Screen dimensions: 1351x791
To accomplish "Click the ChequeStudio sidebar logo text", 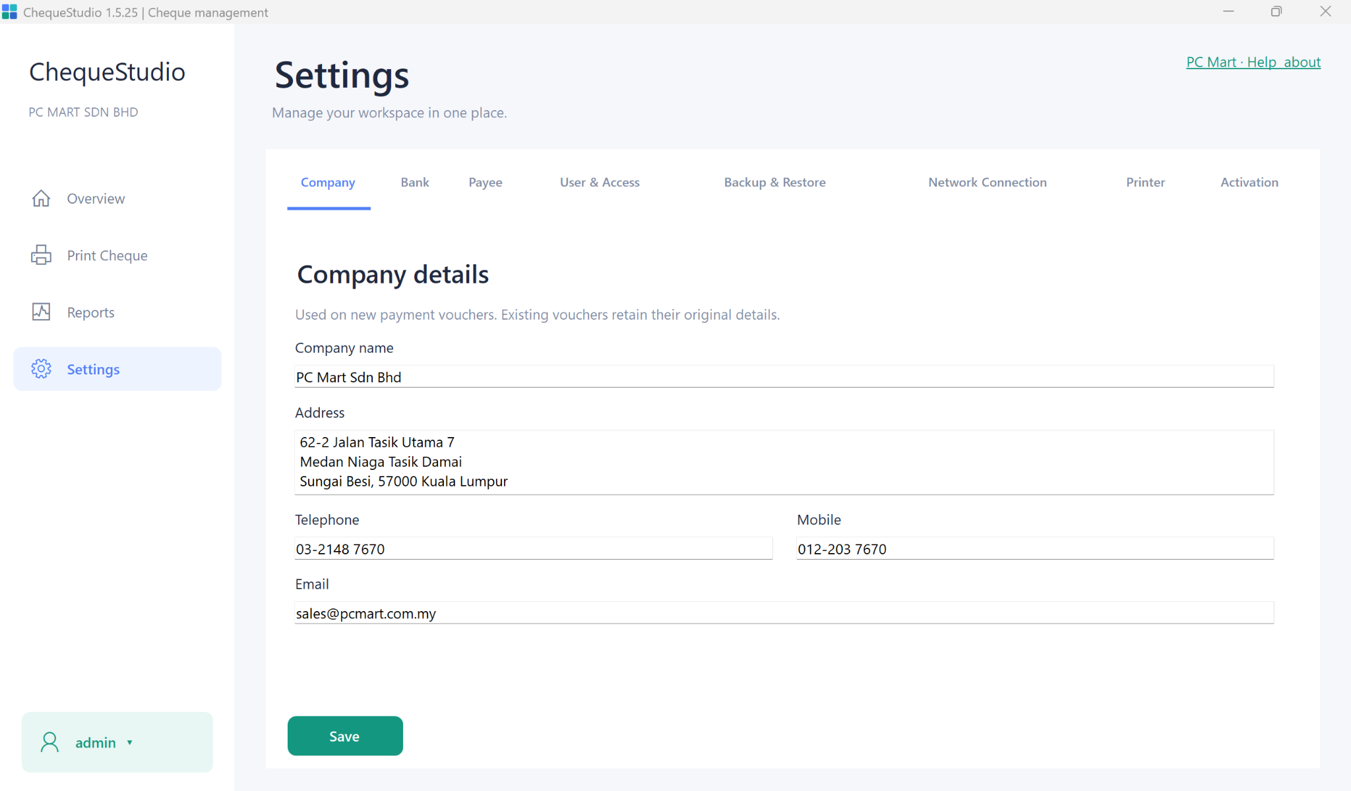I will tap(107, 72).
